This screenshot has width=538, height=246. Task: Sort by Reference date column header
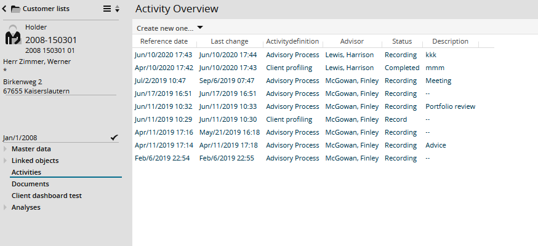click(164, 42)
